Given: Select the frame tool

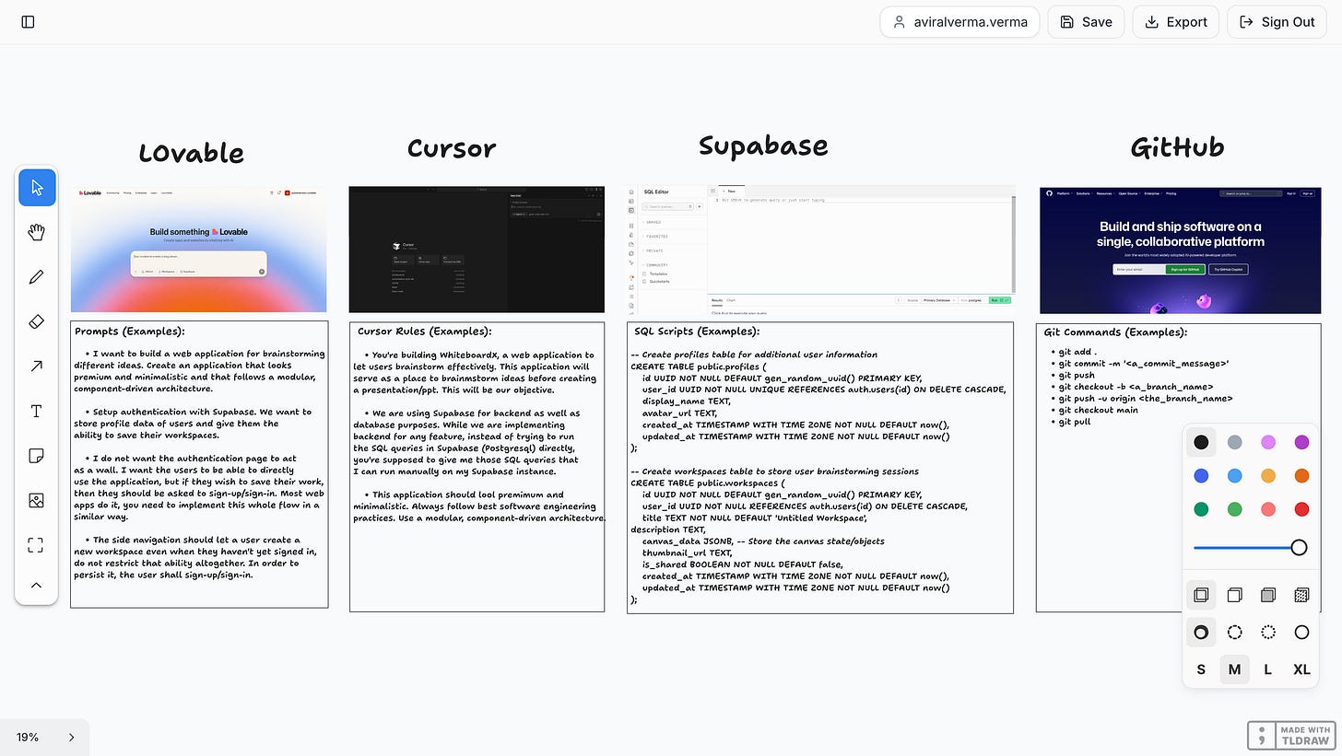Looking at the screenshot, I should [x=37, y=545].
